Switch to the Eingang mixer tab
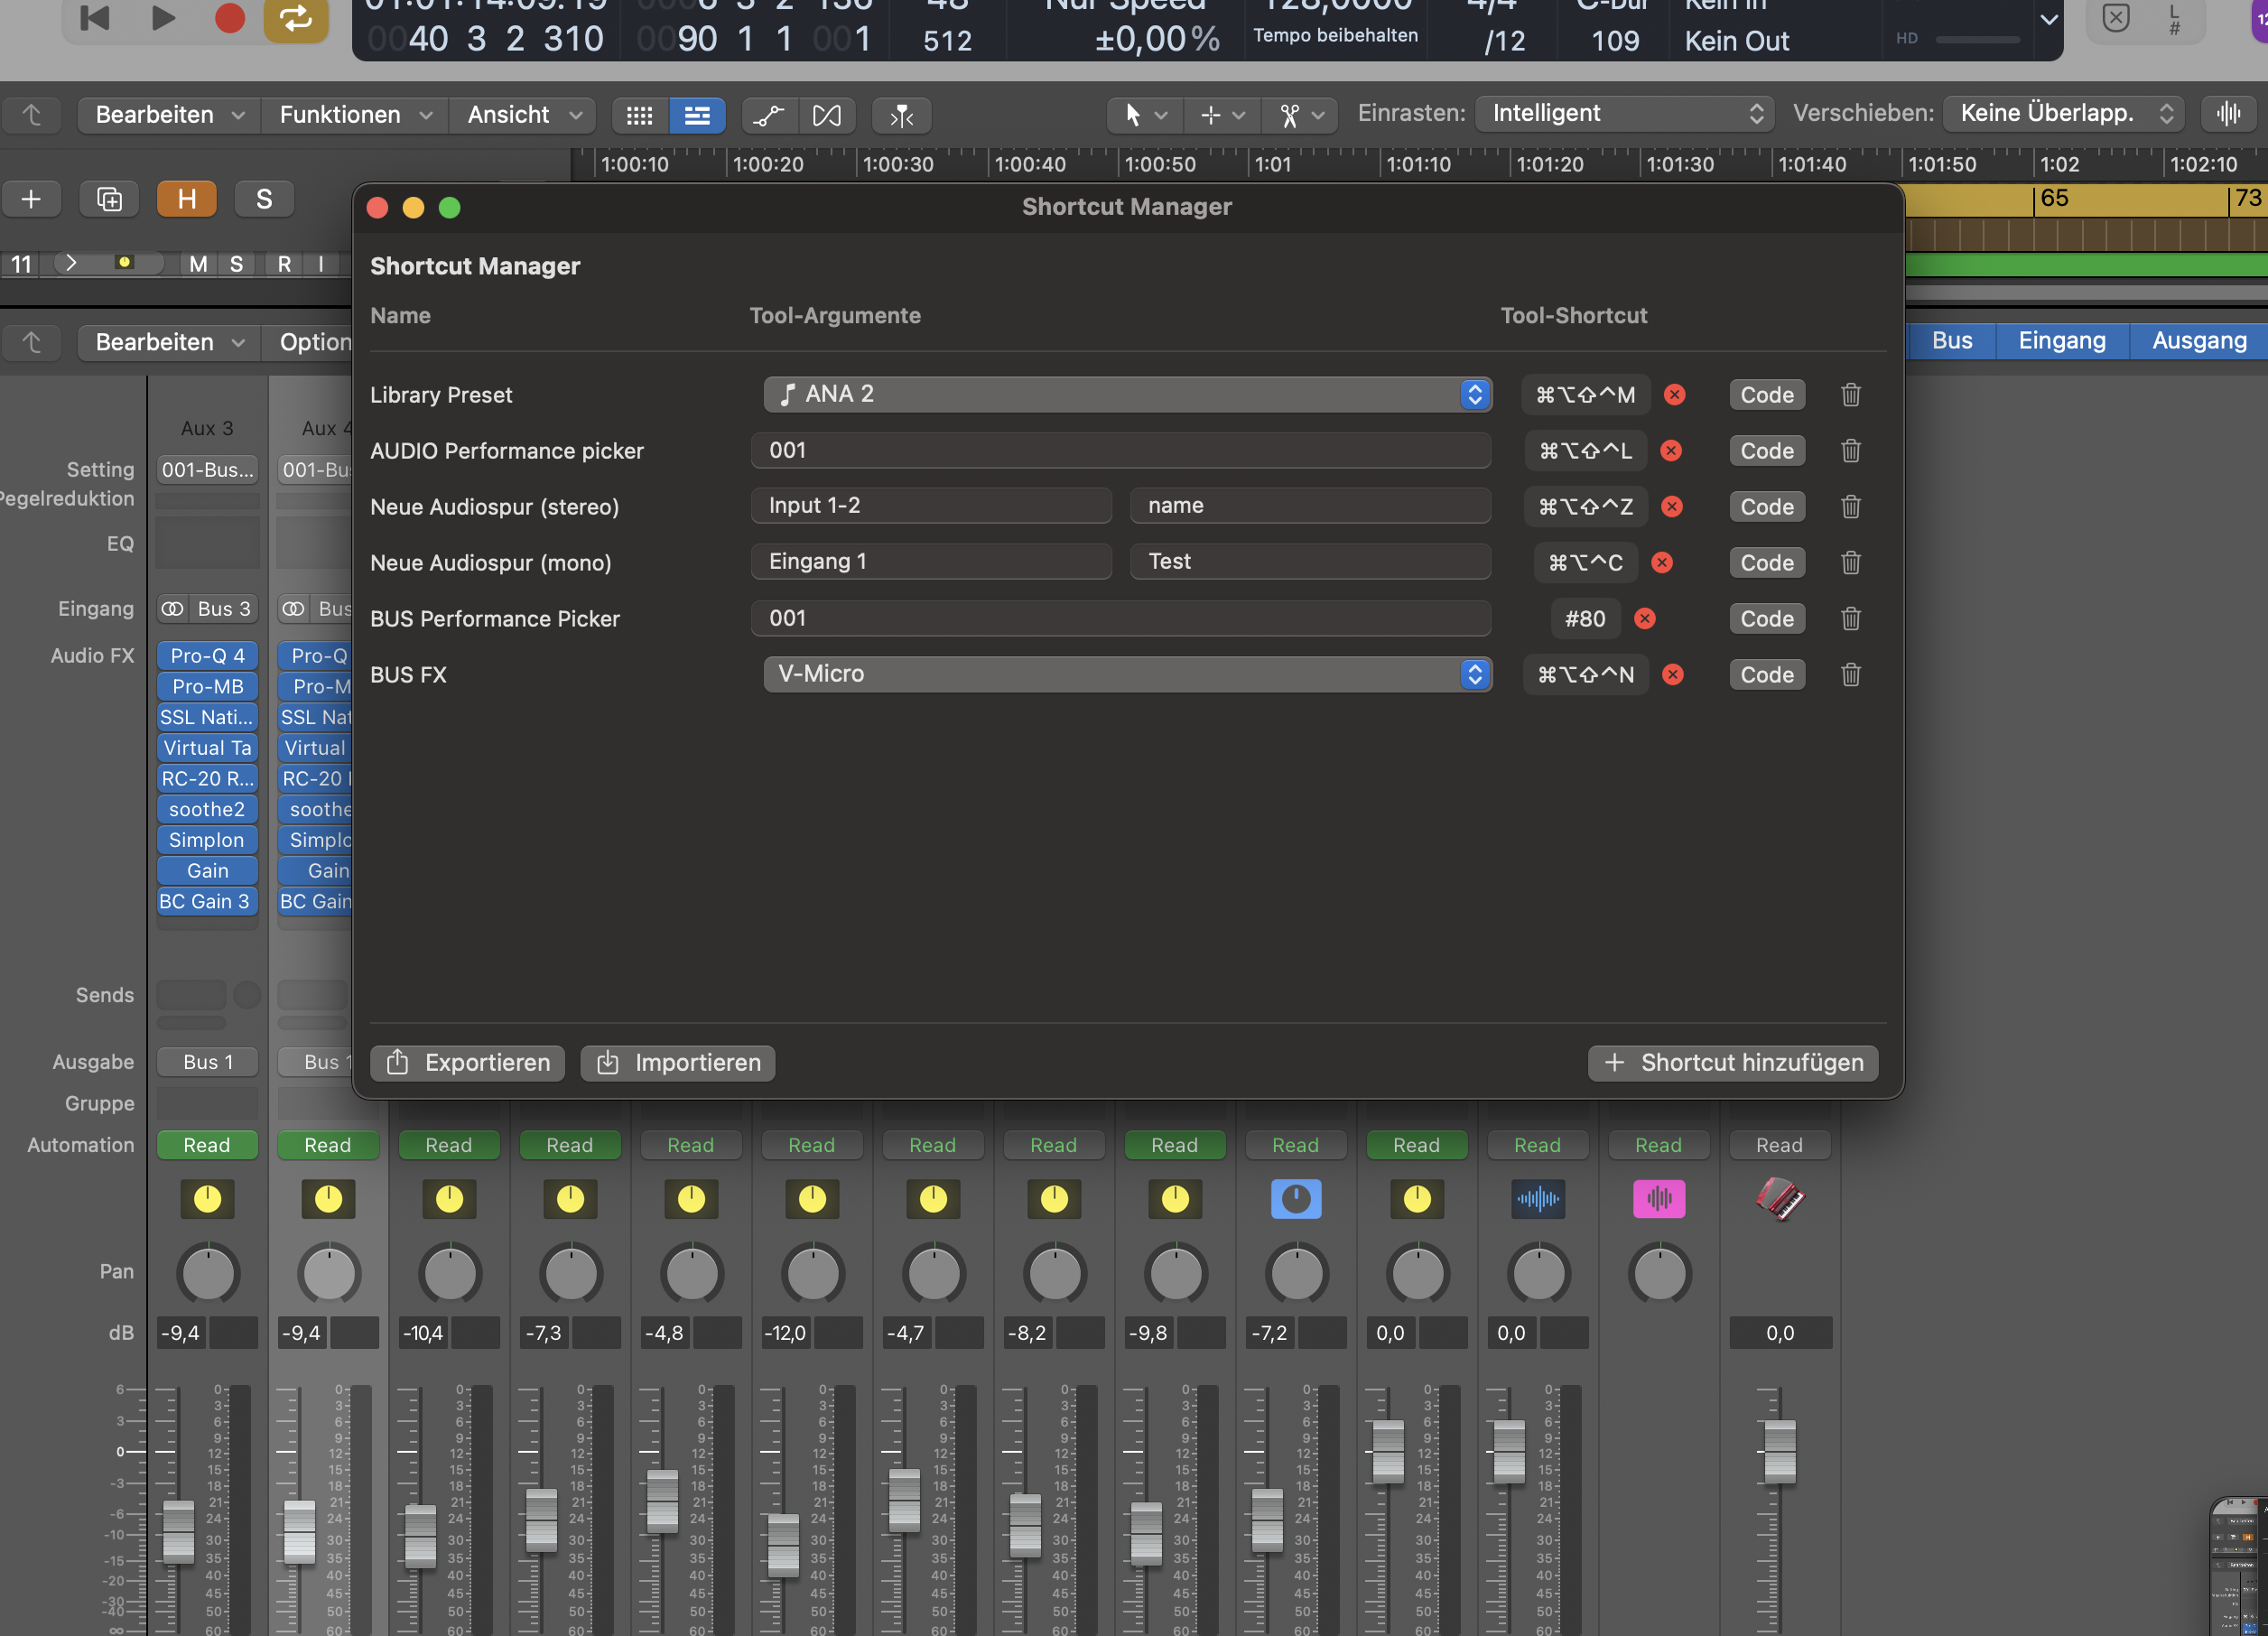The height and width of the screenshot is (1636, 2268). click(2061, 340)
